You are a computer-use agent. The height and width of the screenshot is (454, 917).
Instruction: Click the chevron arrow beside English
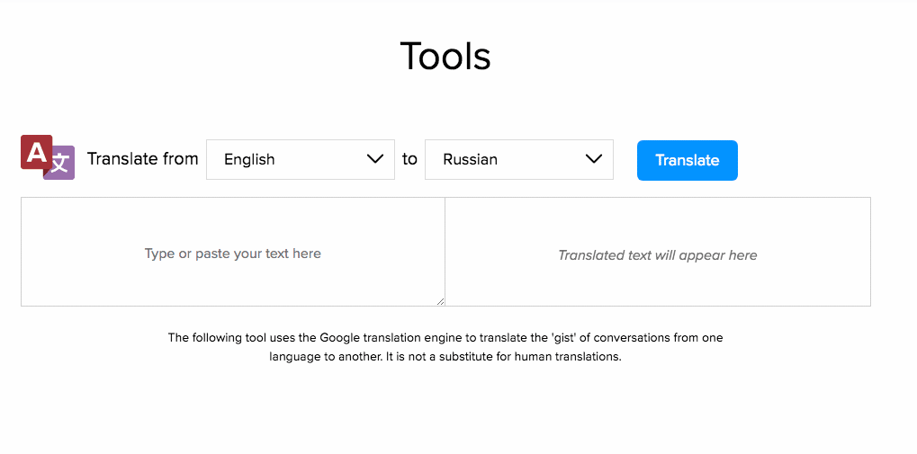point(375,159)
